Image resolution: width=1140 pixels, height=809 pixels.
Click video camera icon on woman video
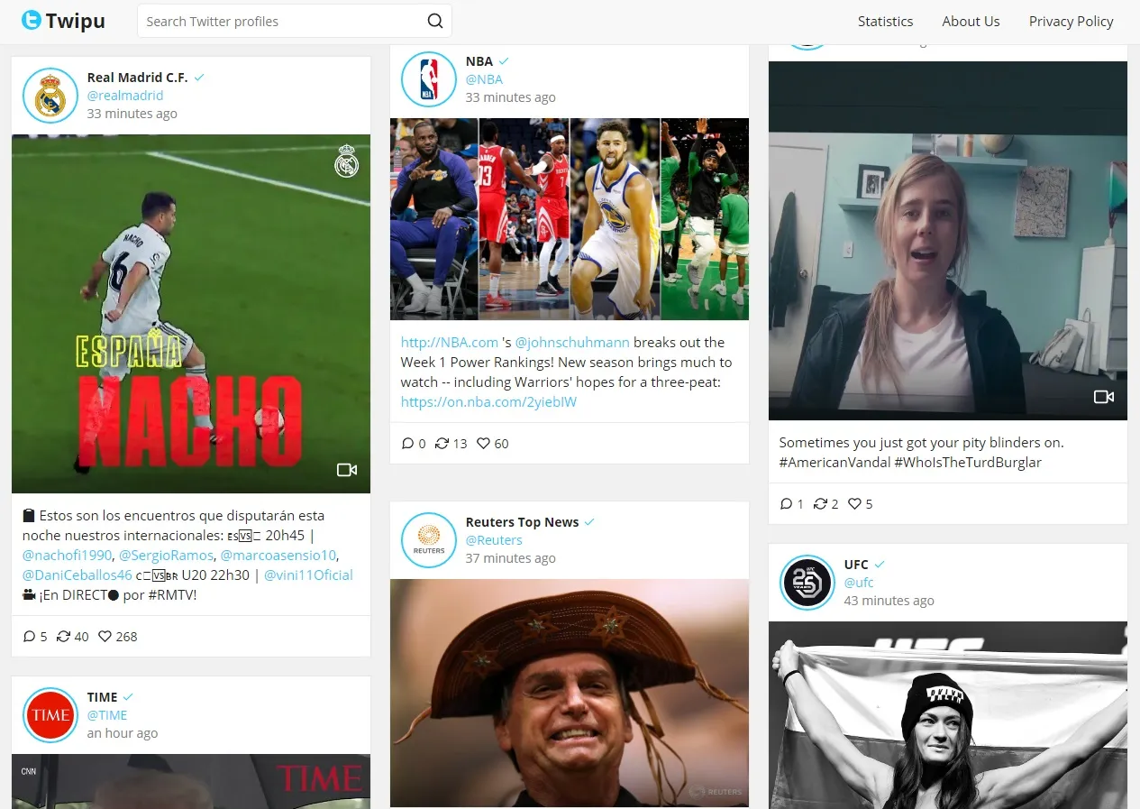click(x=1104, y=397)
